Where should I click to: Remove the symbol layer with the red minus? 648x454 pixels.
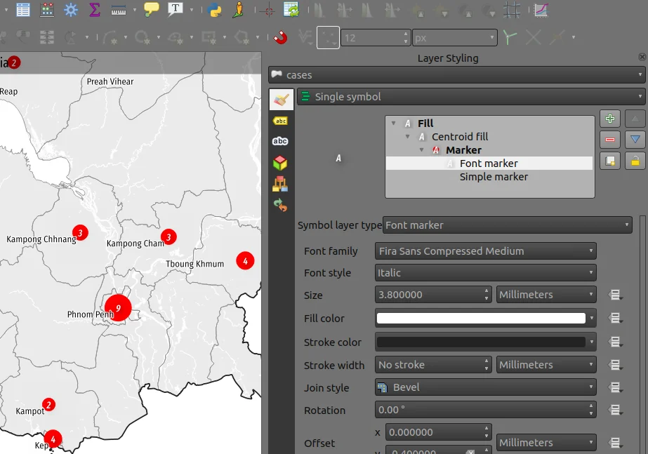pos(609,140)
